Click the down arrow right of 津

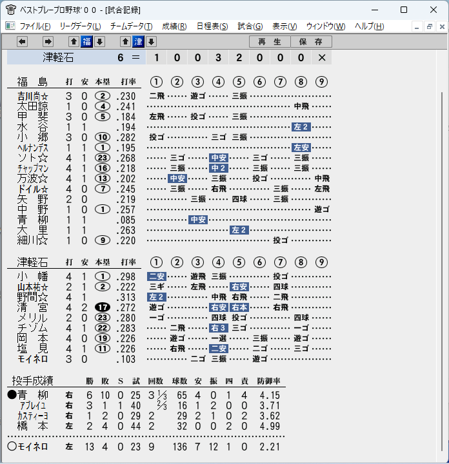(152, 42)
